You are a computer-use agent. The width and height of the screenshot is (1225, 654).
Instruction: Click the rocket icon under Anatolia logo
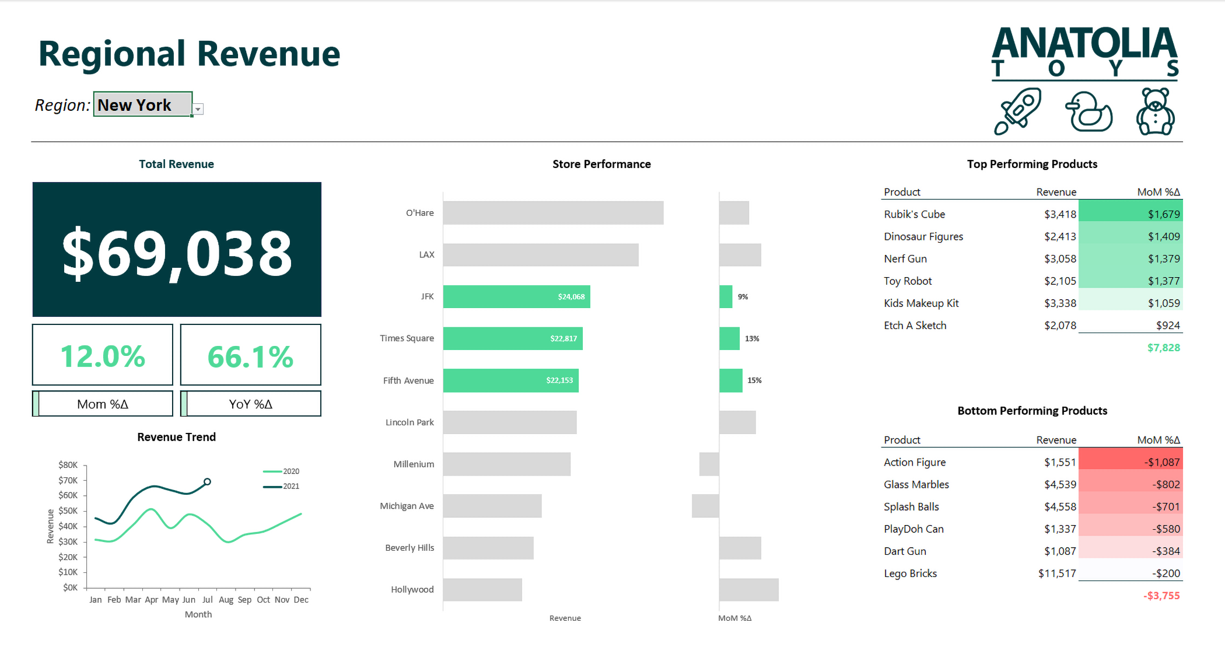[x=1017, y=111]
